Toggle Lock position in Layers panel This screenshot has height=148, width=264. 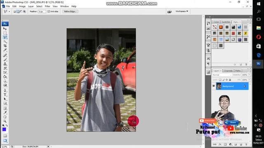pos(226,80)
